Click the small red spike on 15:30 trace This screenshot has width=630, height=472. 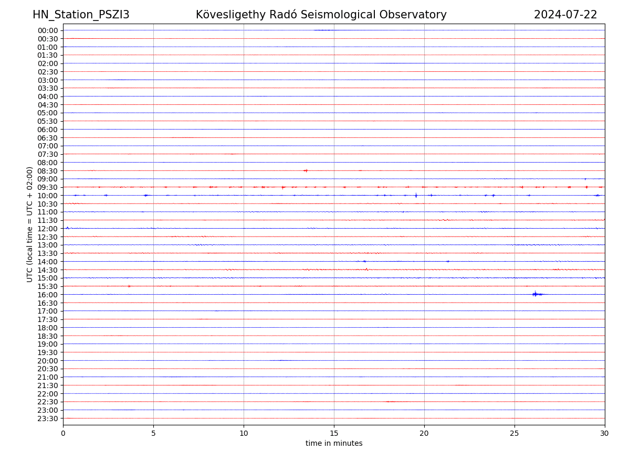(x=129, y=286)
